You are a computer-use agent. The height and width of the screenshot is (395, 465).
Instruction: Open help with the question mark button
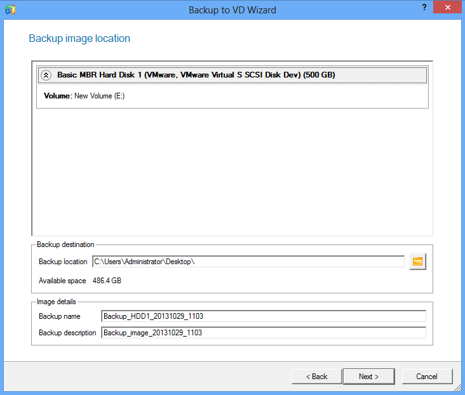pos(424,7)
